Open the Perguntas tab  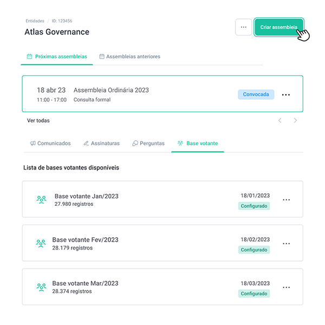pyautogui.click(x=148, y=144)
